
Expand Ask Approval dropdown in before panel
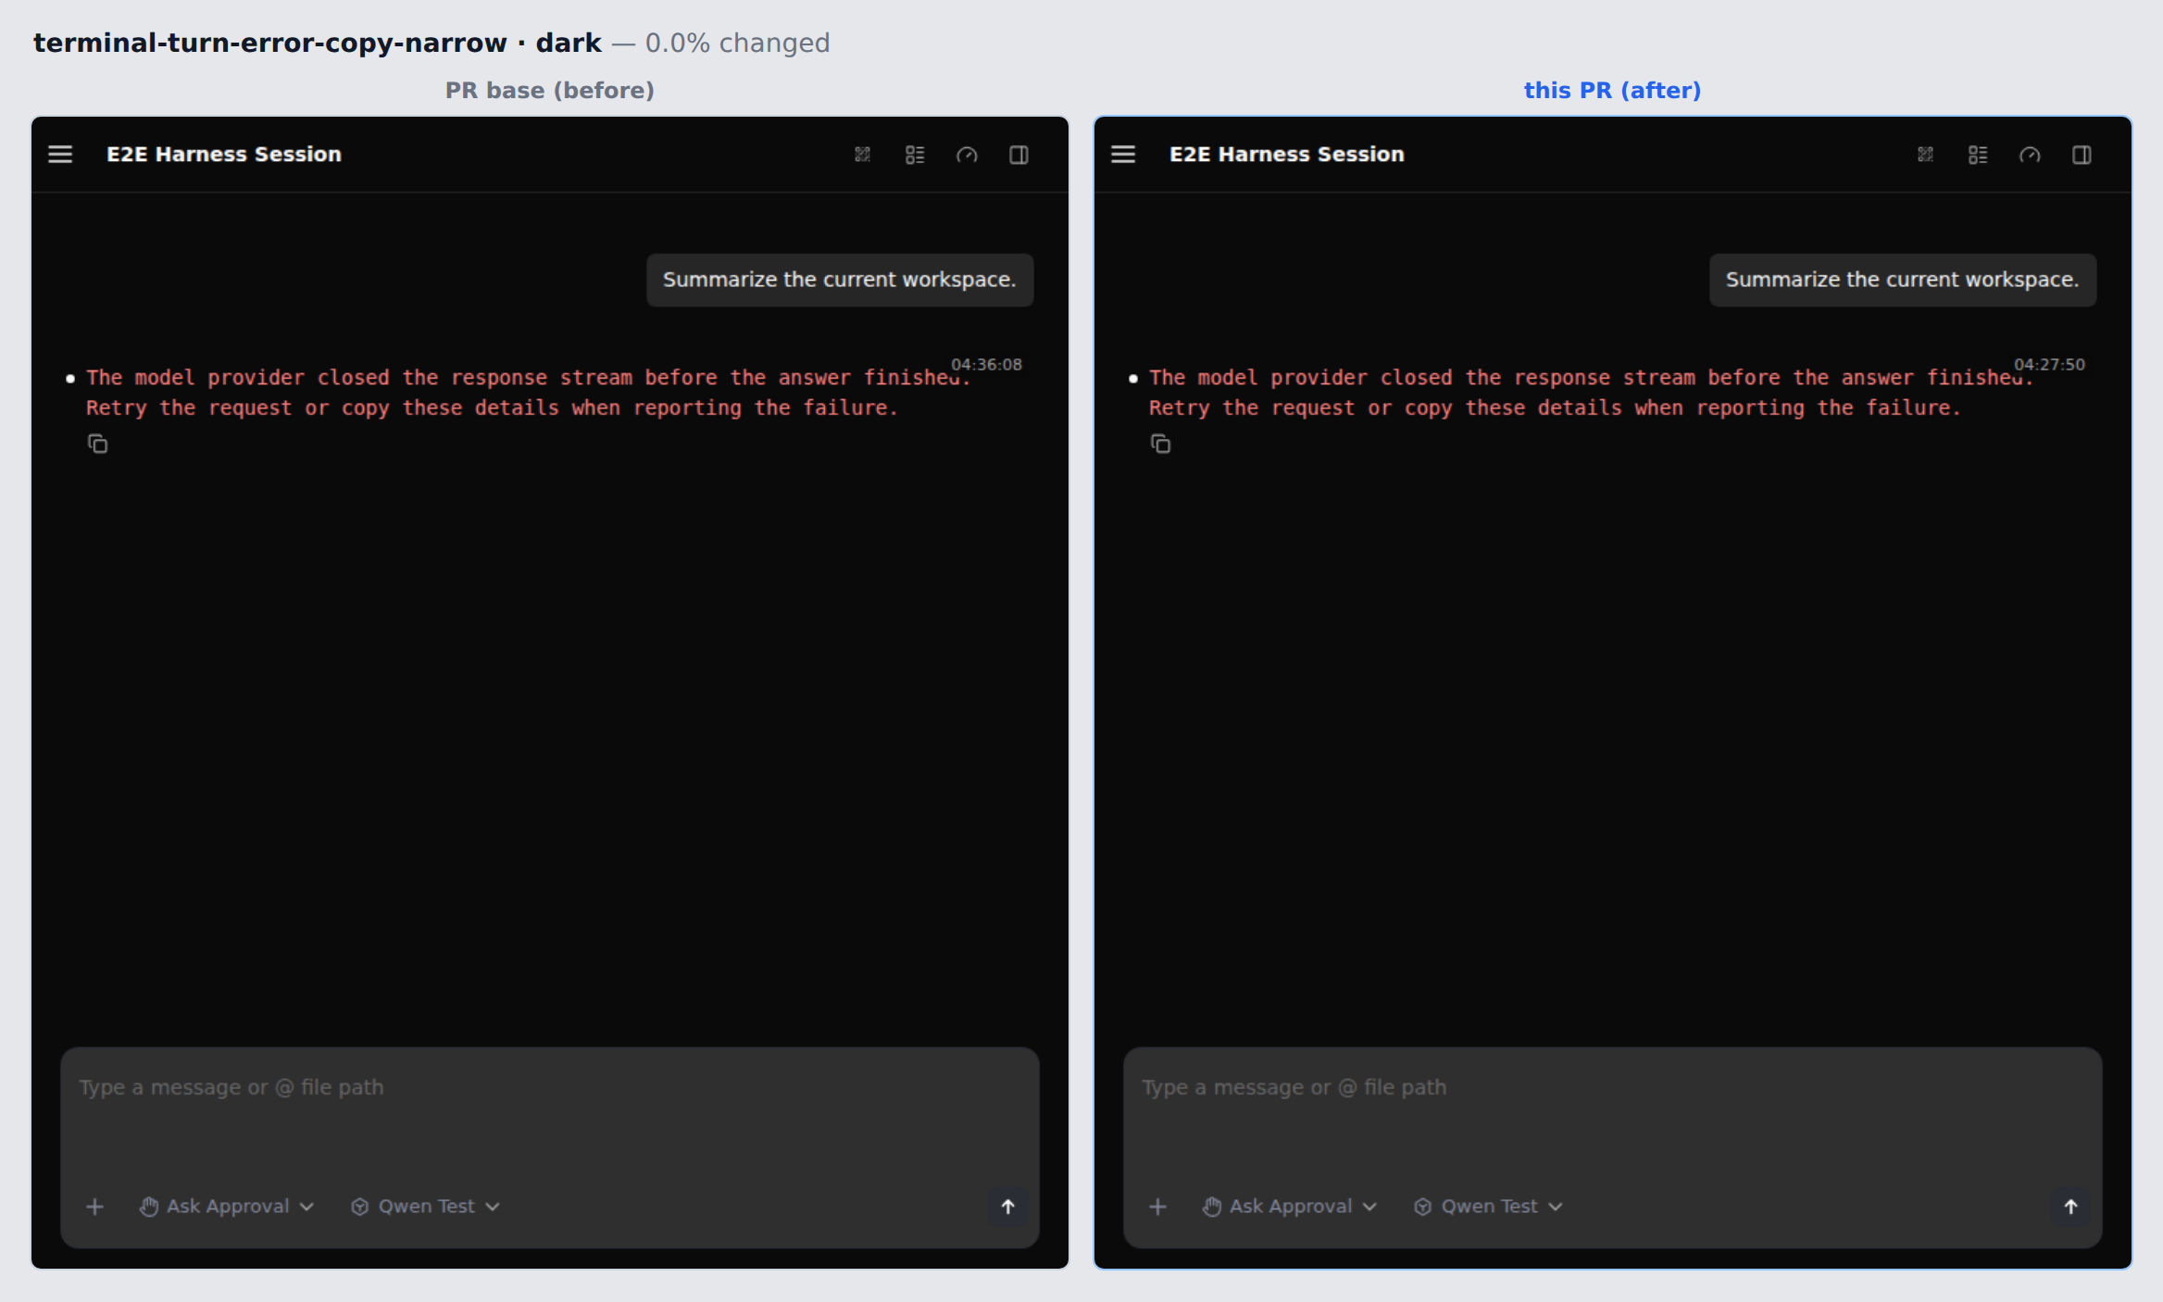(227, 1207)
